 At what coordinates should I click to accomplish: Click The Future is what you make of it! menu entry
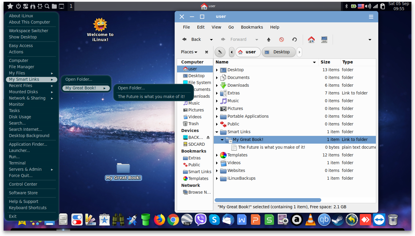151,97
